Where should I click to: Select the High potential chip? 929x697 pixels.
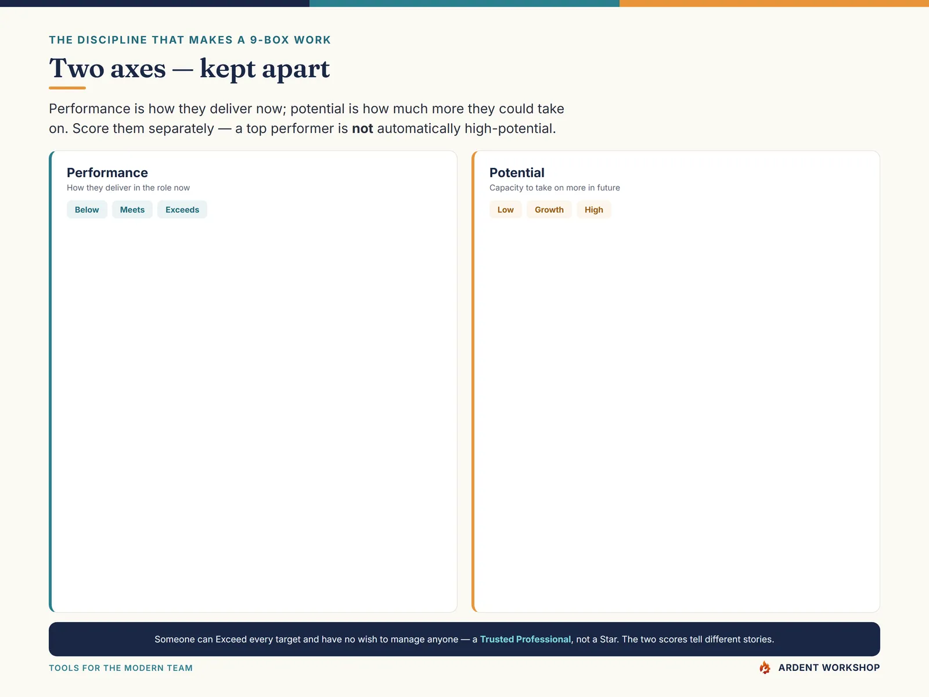point(594,210)
